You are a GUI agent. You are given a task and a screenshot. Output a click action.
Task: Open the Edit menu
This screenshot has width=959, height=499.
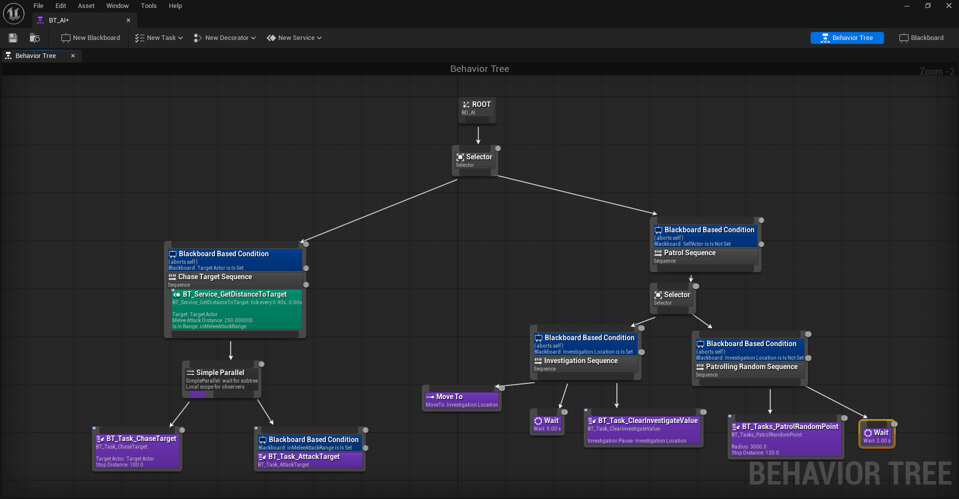(x=61, y=6)
